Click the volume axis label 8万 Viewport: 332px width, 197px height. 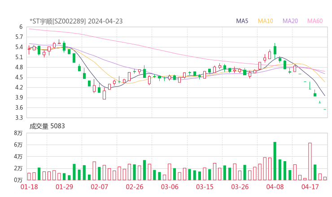click(18, 133)
